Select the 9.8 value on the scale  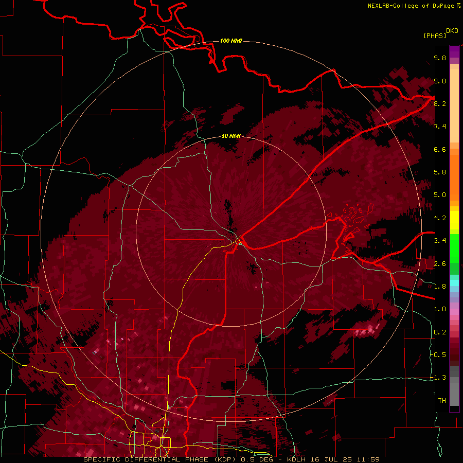click(440, 58)
